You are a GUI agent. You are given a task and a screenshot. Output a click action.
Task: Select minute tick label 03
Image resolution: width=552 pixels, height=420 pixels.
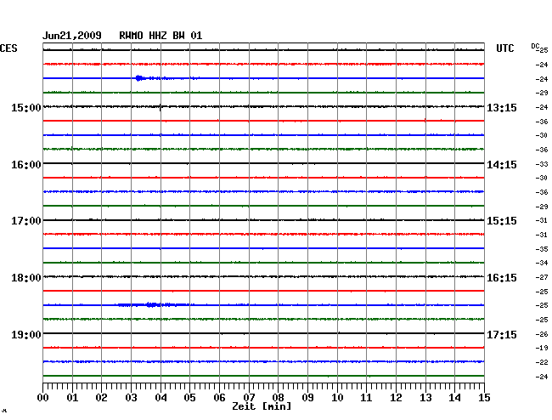[x=131, y=398]
